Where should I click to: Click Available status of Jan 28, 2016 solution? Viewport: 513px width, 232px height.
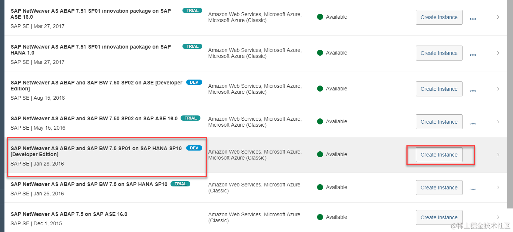[x=332, y=154]
